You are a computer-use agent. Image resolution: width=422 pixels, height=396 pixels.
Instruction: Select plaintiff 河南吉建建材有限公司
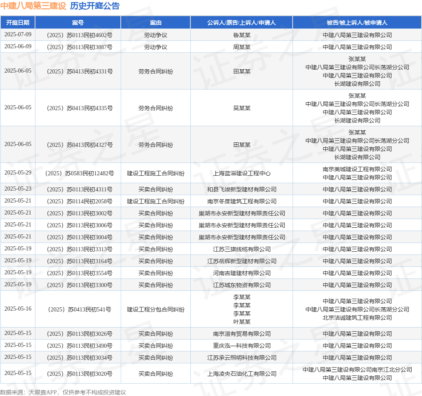241,273
